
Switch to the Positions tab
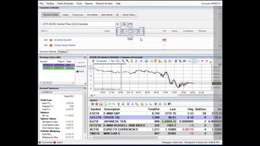63,52
